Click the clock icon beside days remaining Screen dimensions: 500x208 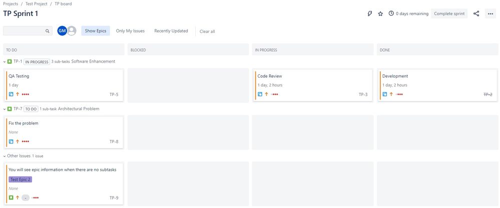pos(391,13)
